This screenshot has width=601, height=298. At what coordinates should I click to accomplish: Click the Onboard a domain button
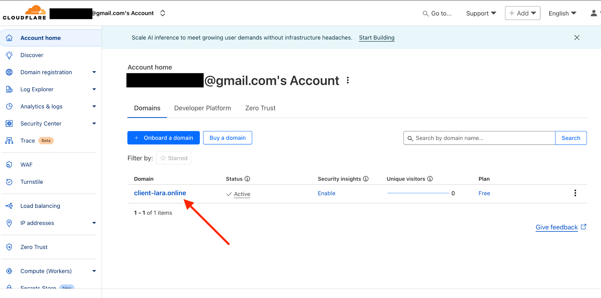pos(163,138)
